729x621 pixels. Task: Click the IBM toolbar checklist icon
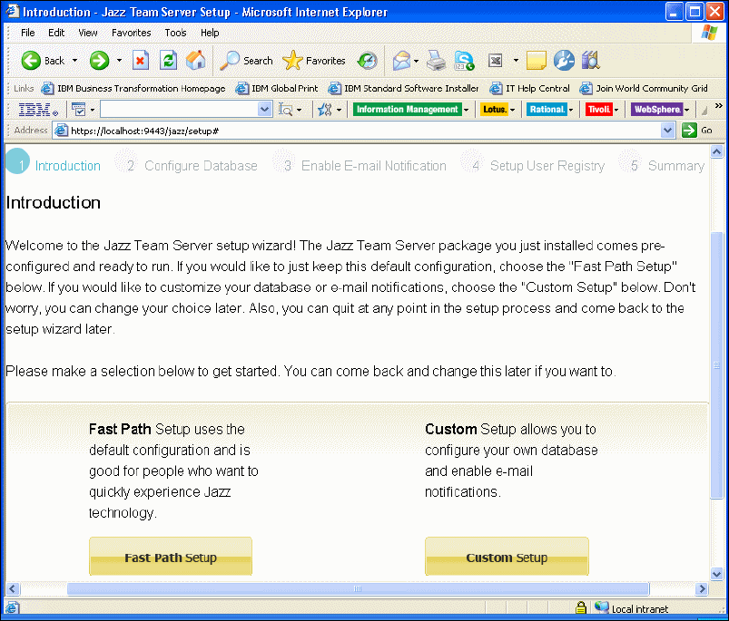point(79,110)
